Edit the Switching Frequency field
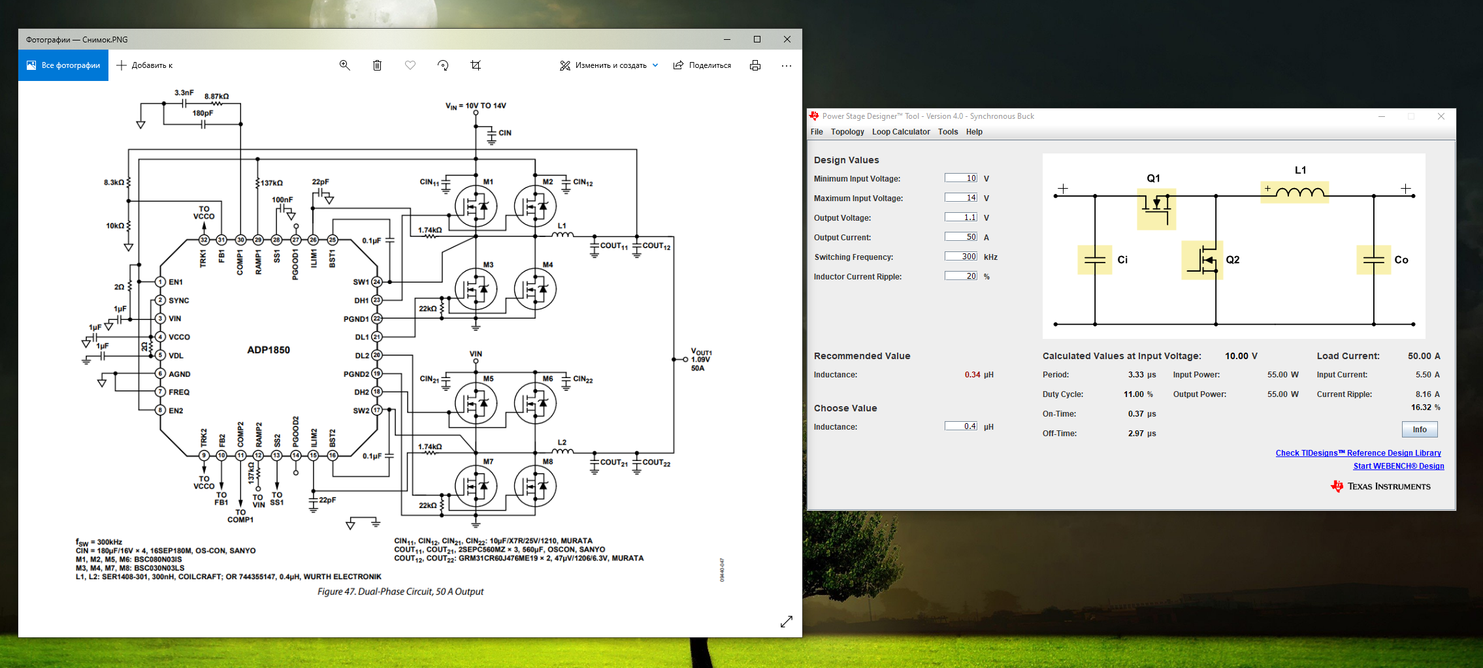Image resolution: width=1483 pixels, height=668 pixels. pyautogui.click(x=961, y=257)
